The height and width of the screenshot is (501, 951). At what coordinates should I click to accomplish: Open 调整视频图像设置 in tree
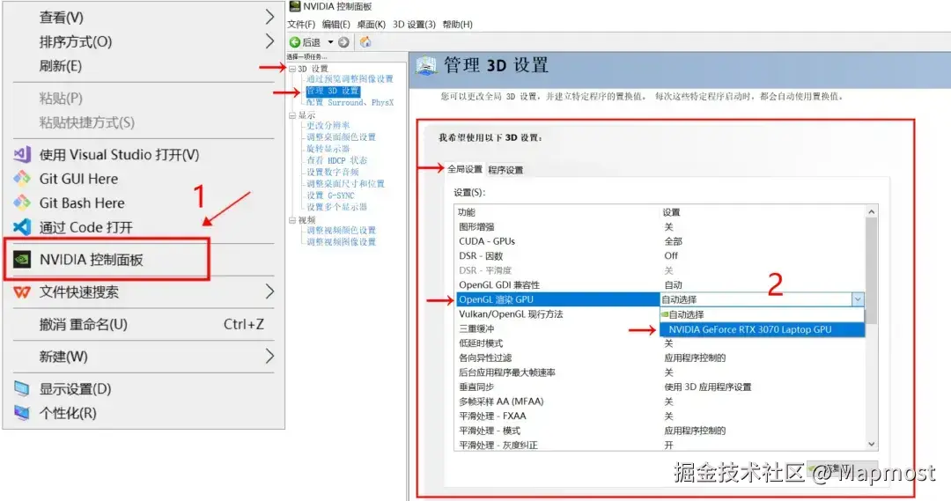[x=341, y=241]
